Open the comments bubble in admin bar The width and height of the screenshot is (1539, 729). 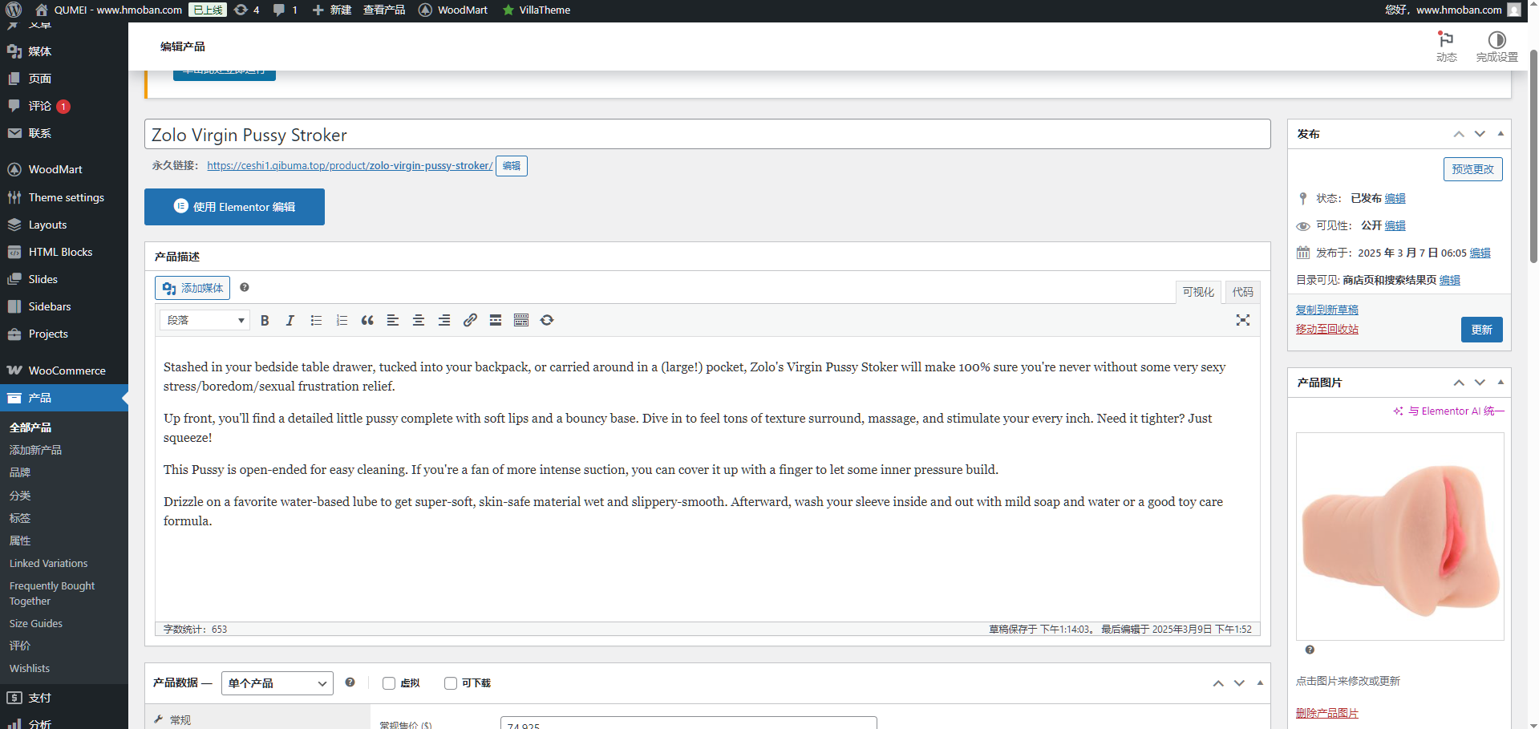click(285, 10)
